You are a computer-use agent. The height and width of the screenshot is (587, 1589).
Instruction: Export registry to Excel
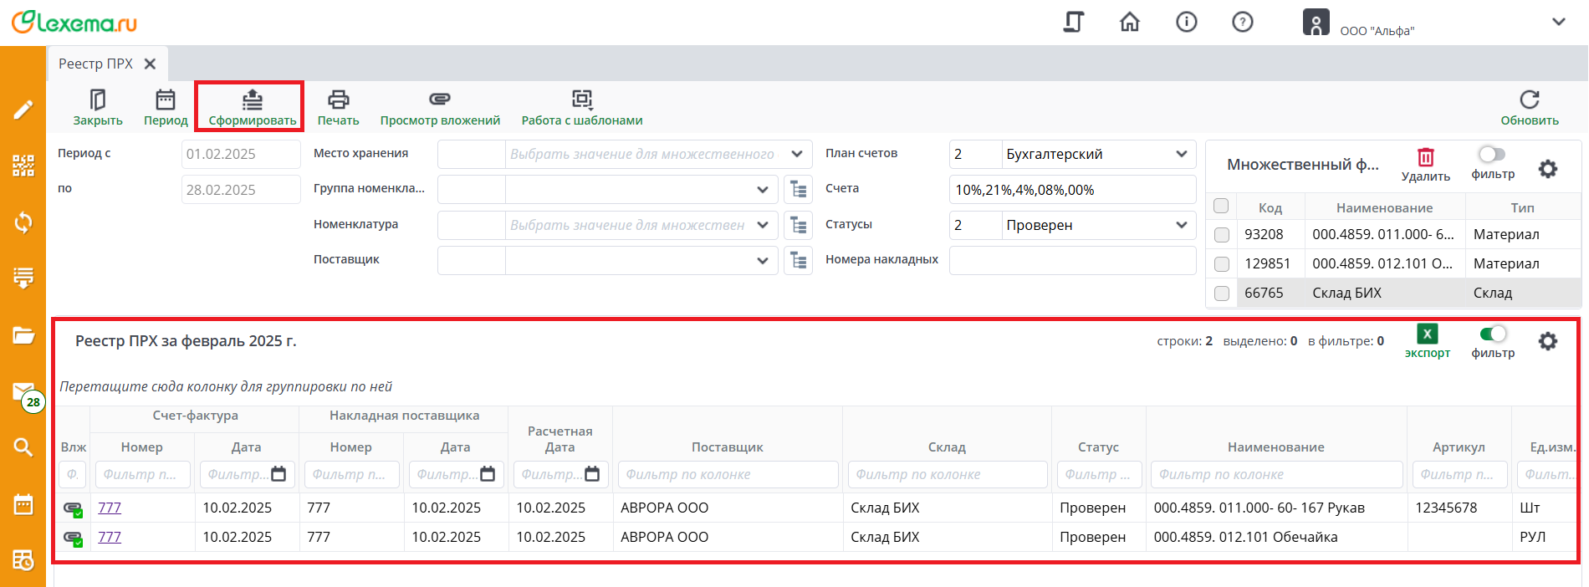pos(1427,334)
